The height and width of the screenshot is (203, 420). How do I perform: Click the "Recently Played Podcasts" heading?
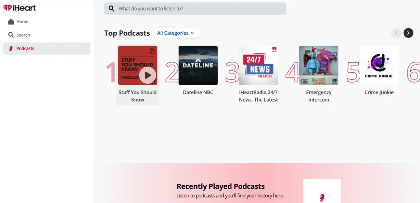coord(221,186)
